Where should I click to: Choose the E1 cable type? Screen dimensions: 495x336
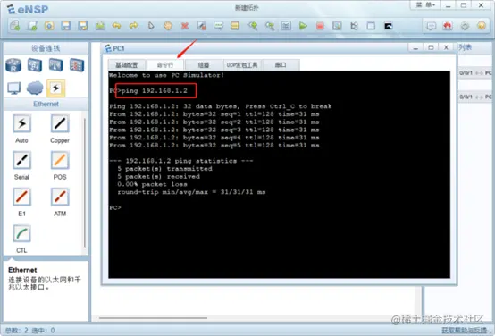[21, 197]
